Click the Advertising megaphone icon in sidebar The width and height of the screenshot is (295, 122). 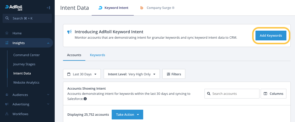coord(7,104)
